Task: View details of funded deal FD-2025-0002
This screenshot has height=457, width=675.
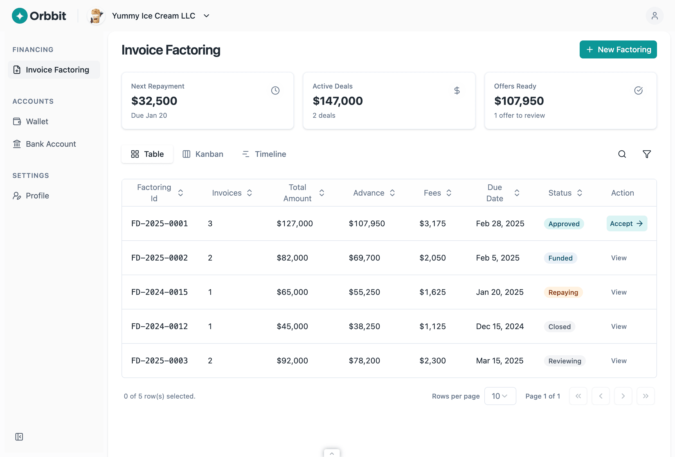Action: click(x=618, y=258)
